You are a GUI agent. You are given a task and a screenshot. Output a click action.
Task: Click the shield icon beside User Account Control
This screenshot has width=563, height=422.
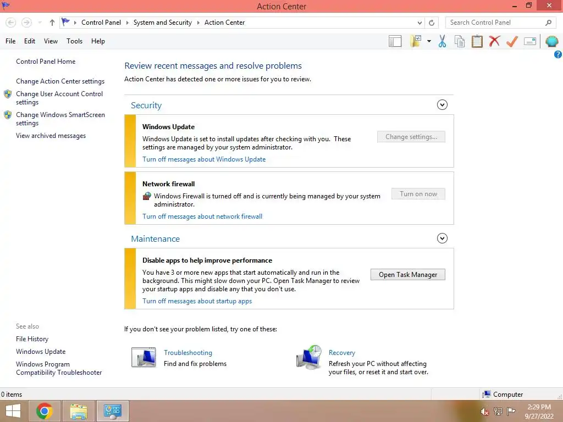[x=8, y=94]
